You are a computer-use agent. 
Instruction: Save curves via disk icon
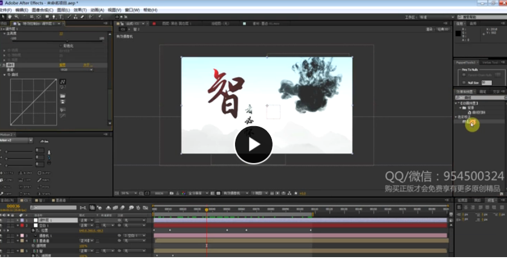pos(63,102)
